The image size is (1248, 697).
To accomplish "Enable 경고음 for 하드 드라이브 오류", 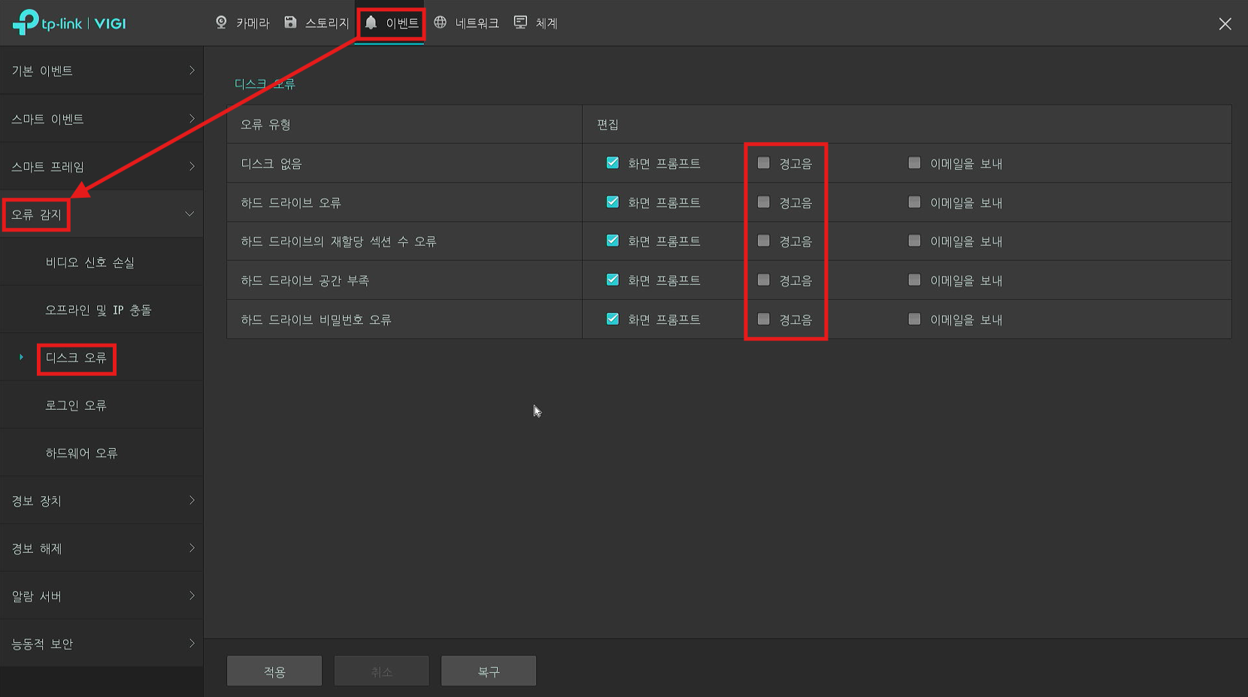I will pos(764,202).
